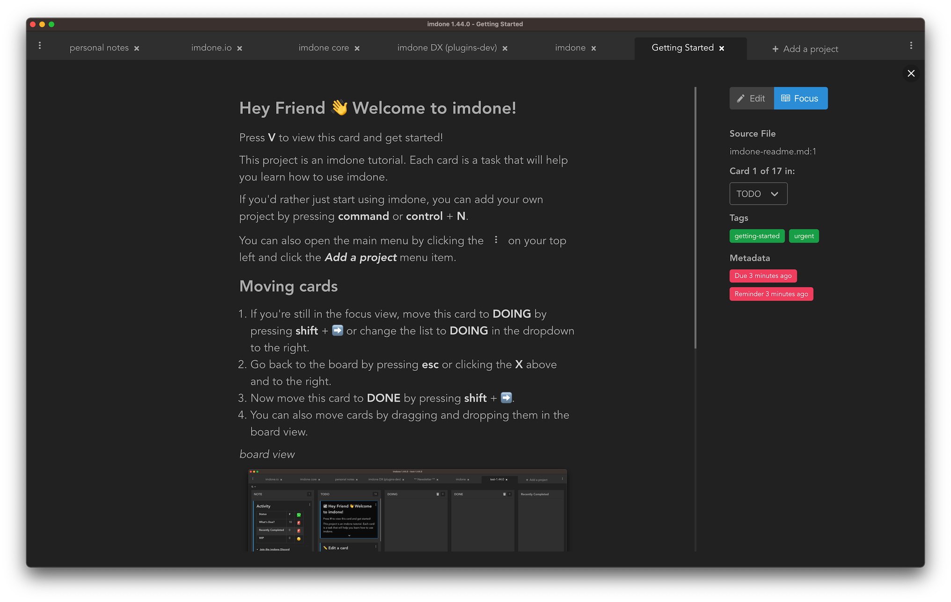951x602 pixels.
Task: Click the macOS green fullscreen button
Action: coord(51,24)
